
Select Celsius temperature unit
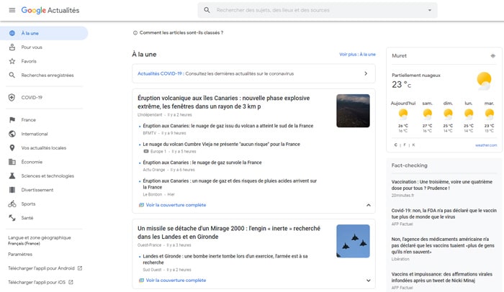(395, 145)
